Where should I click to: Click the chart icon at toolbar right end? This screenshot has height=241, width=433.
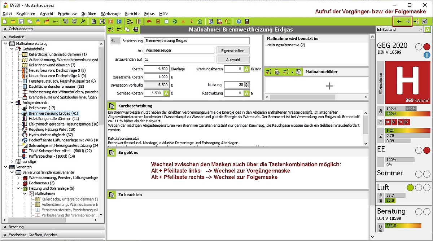tap(425, 21)
